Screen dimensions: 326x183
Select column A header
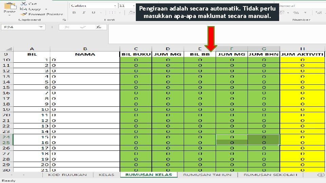(x=32, y=49)
